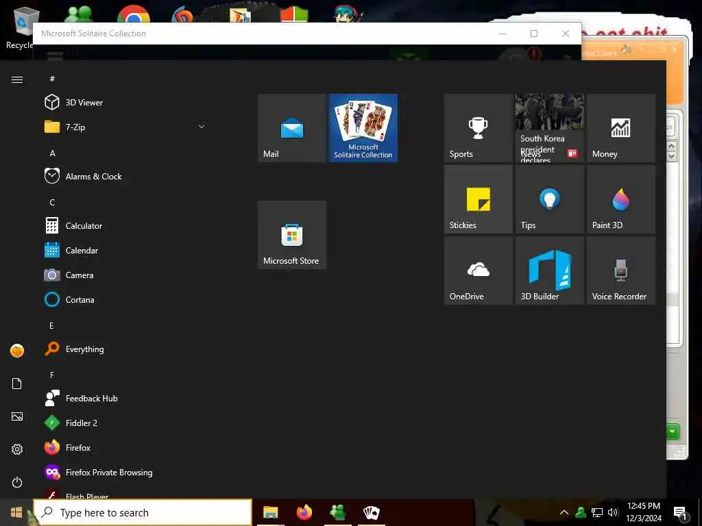Launch Paint 3D tile
Screen dimensions: 702x526
coord(621,199)
